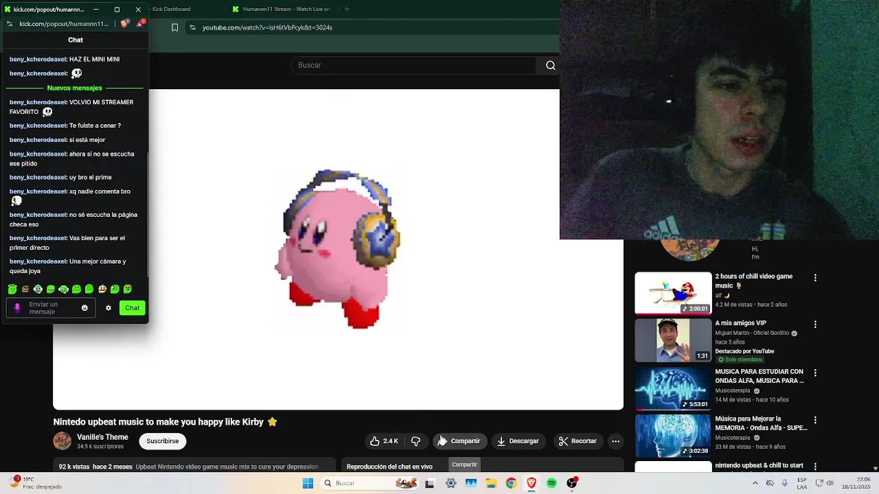The height and width of the screenshot is (494, 879).
Task: Open Brave browser from taskbar
Action: pyautogui.click(x=531, y=483)
